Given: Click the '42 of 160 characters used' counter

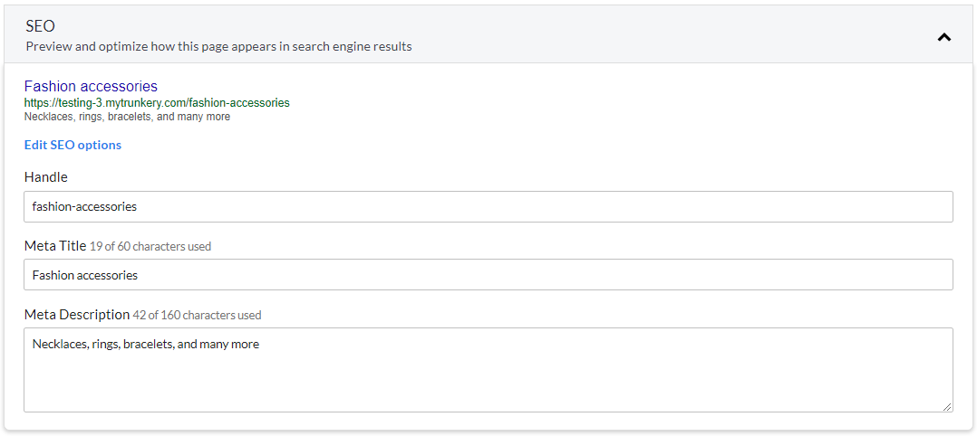Looking at the screenshot, I should click(197, 316).
